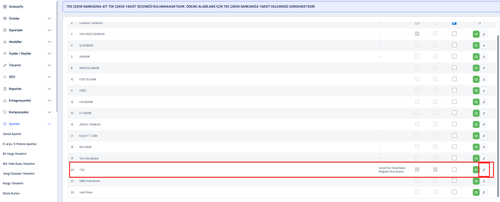Viewport: 500px width, 202px height.
Task: Edit HALKBANK using pencil icon
Action: tap(484, 102)
